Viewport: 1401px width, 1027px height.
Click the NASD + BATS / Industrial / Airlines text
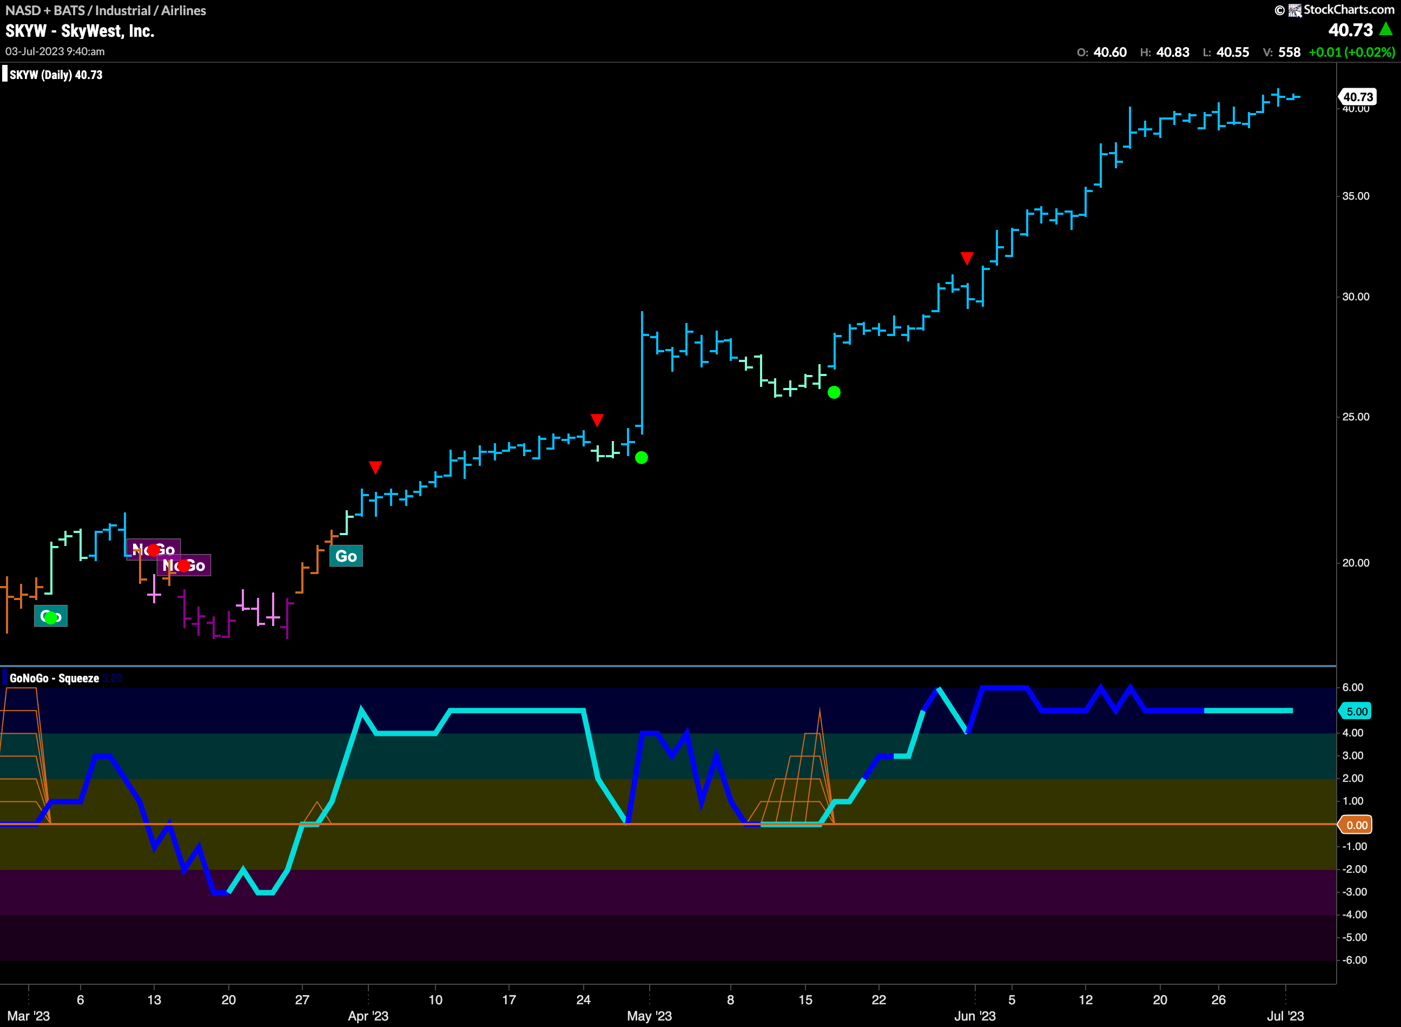tap(105, 10)
